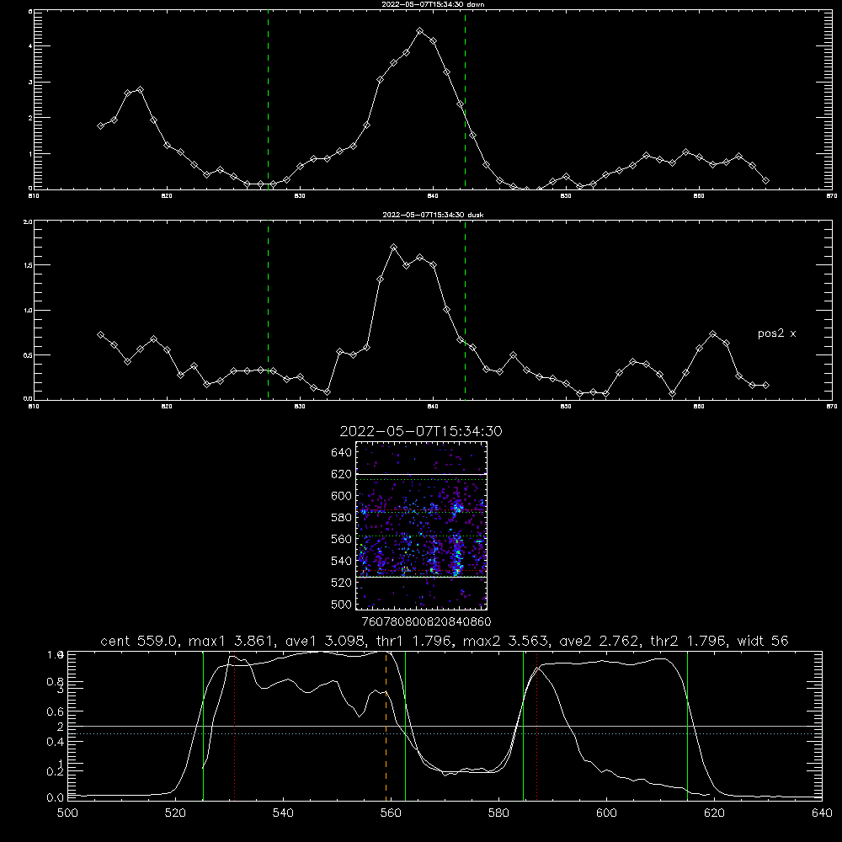The height and width of the screenshot is (842, 842).
Task: Click the 0.4 label on bottom plot y-axis
Action: coord(56,742)
